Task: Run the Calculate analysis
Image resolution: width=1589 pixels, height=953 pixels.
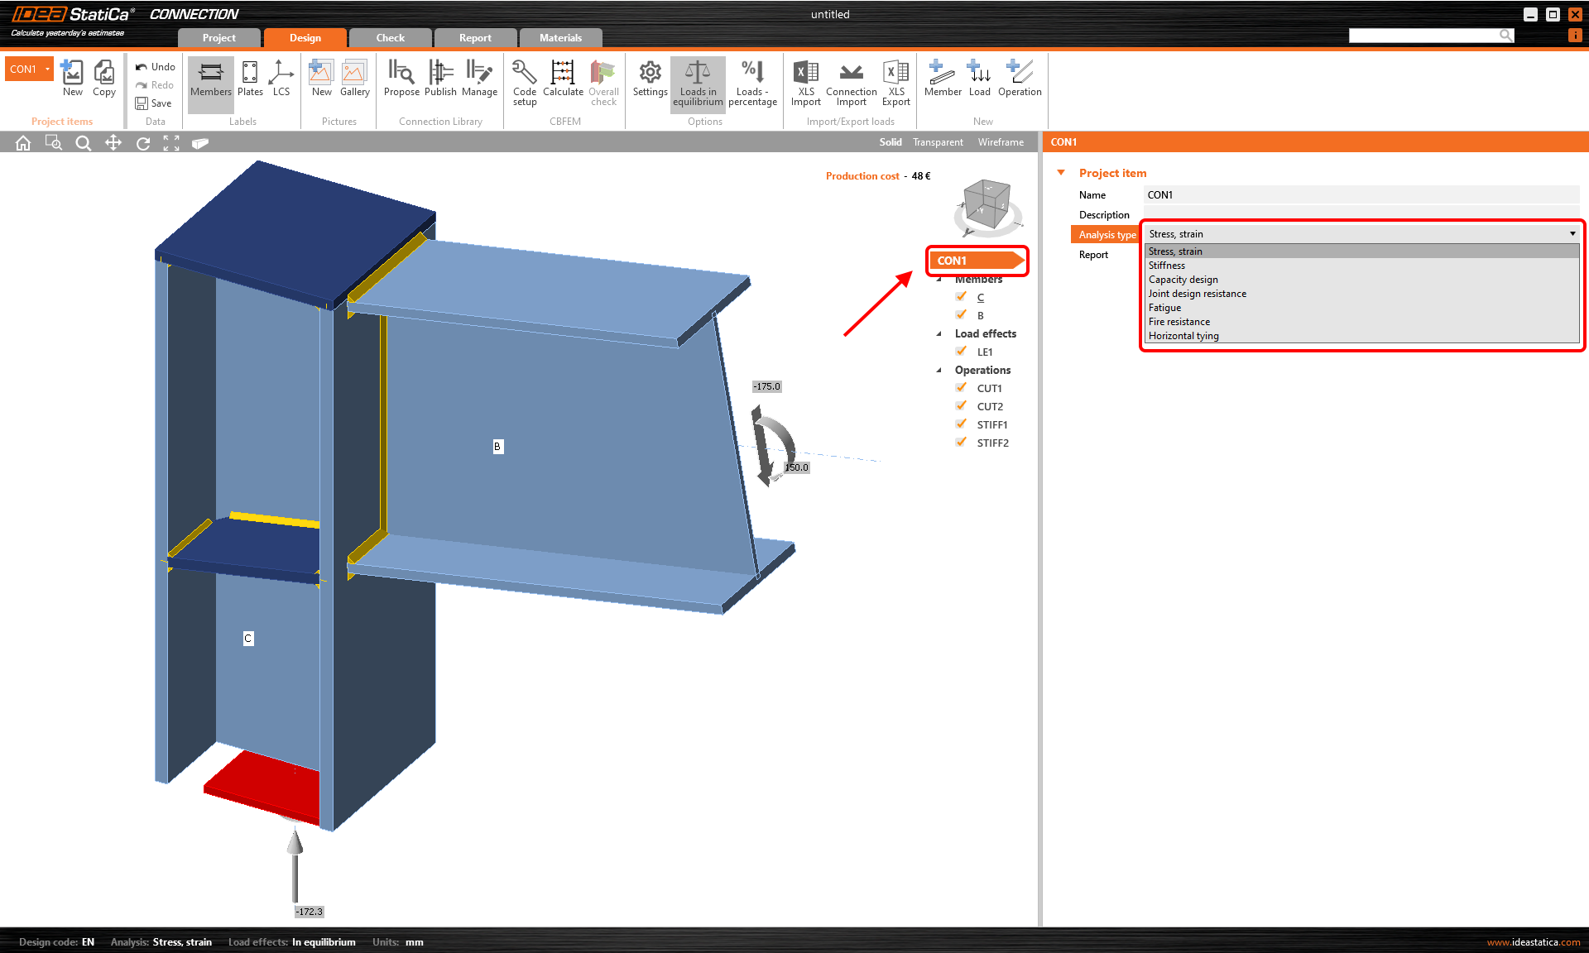Action: point(563,81)
